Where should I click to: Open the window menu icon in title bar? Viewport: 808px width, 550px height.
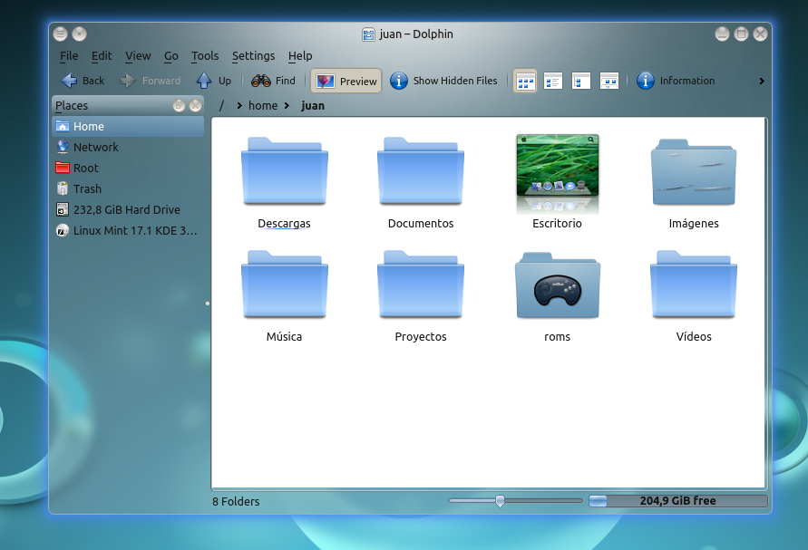click(x=60, y=34)
